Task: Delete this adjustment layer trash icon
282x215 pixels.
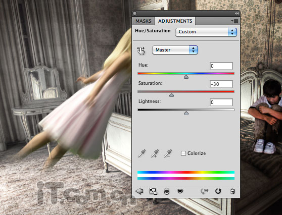Action: pos(232,191)
